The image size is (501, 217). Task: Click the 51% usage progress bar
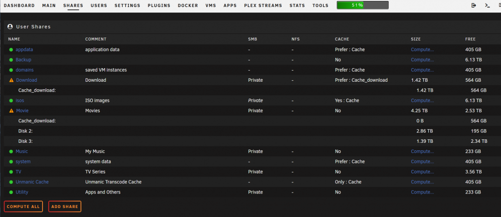[363, 6]
